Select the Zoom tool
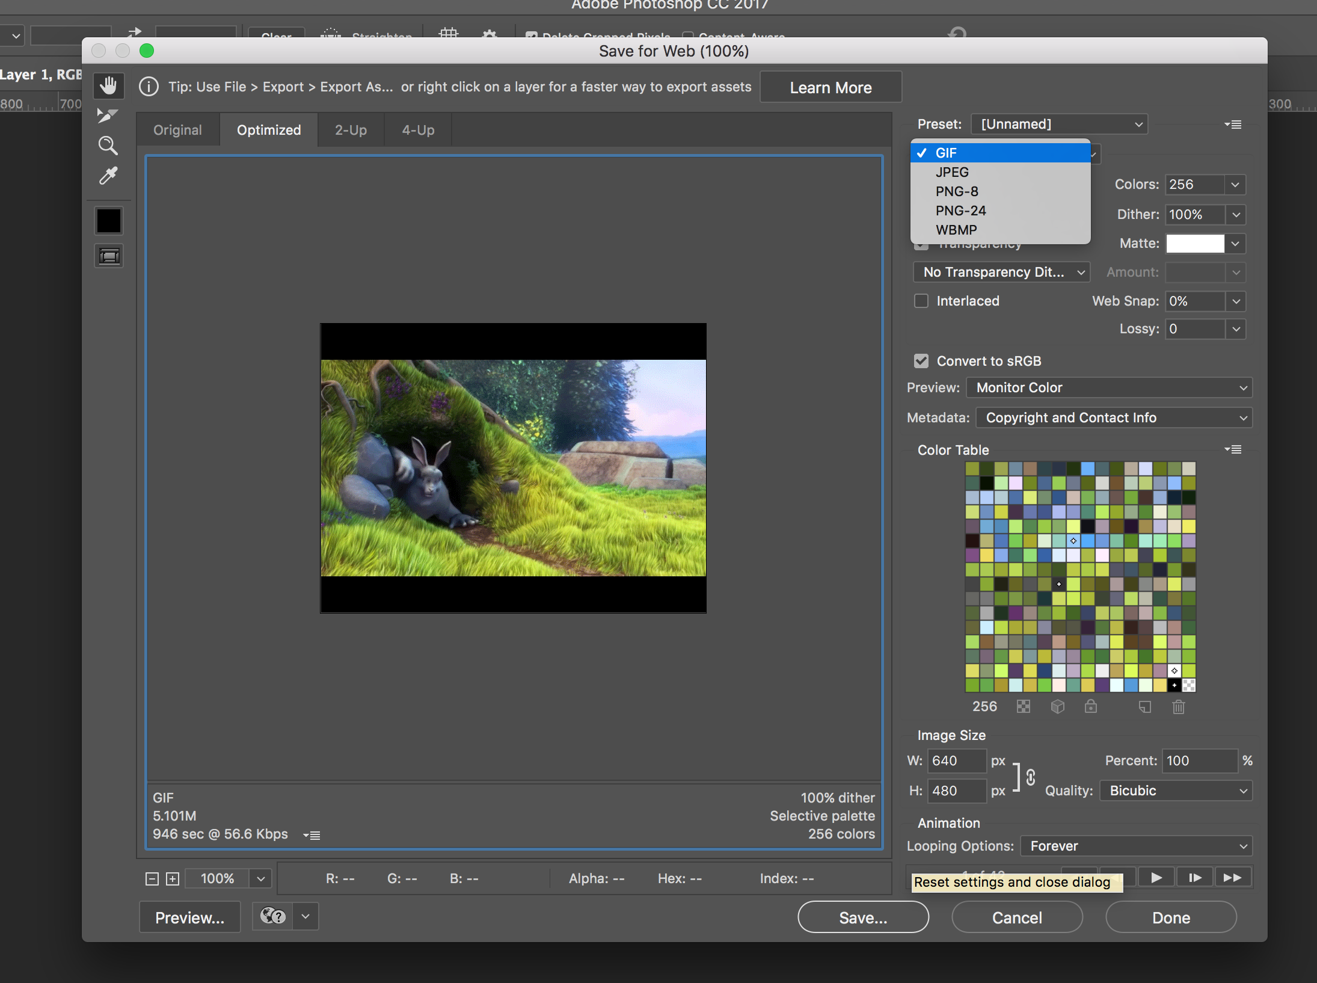The image size is (1317, 983). pyautogui.click(x=108, y=146)
